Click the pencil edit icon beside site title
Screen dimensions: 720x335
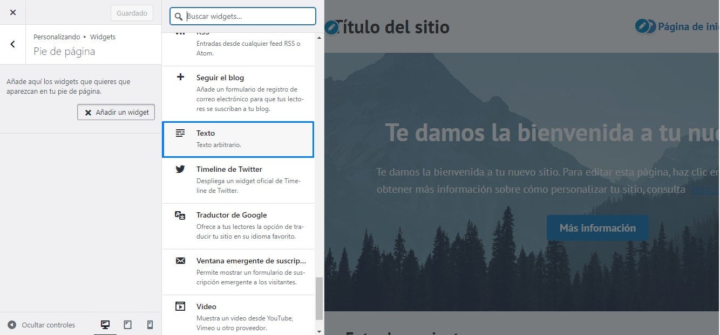point(331,27)
